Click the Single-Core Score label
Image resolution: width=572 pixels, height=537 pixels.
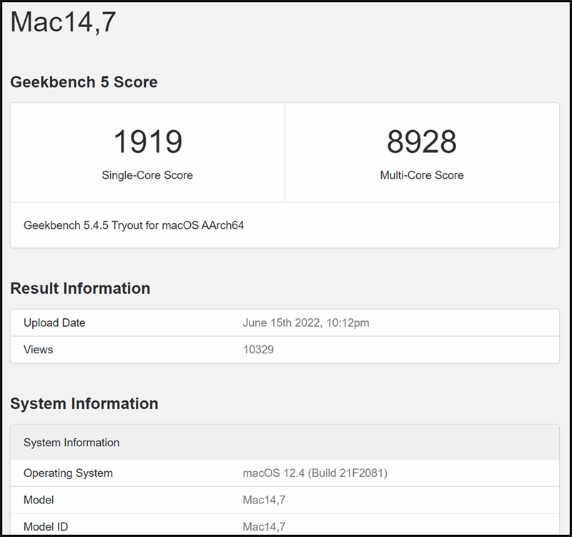coord(147,175)
